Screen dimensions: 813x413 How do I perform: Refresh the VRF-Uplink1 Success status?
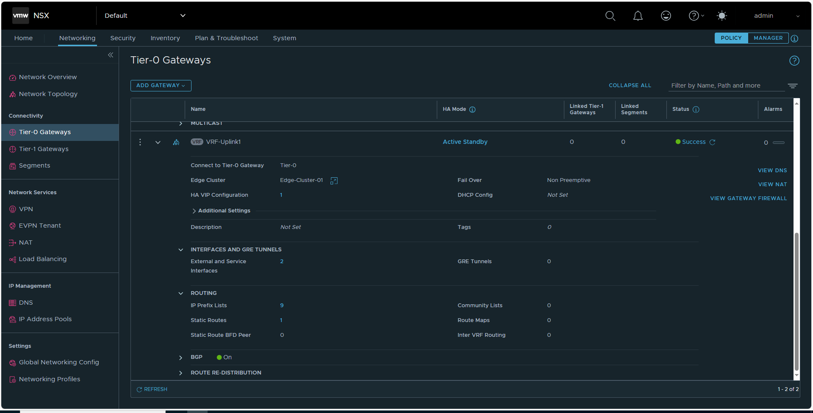(713, 142)
